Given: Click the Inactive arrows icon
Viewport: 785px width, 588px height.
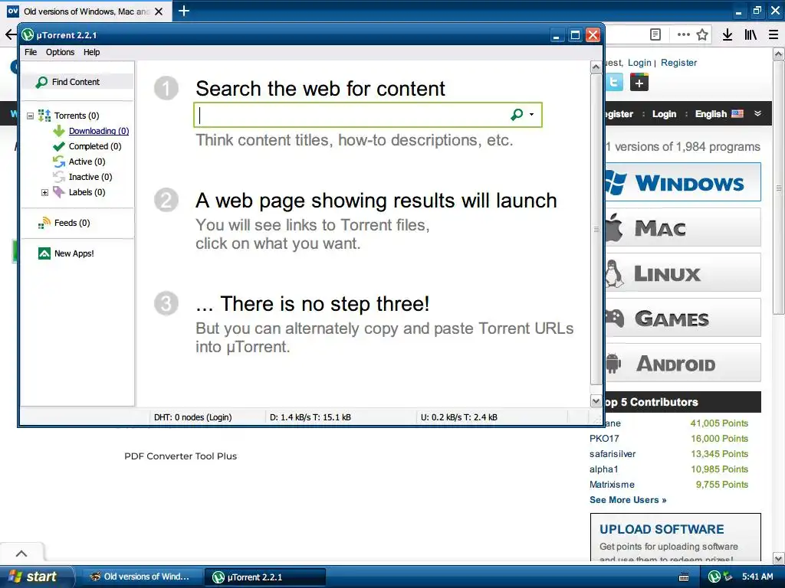Looking at the screenshot, I should [x=59, y=177].
